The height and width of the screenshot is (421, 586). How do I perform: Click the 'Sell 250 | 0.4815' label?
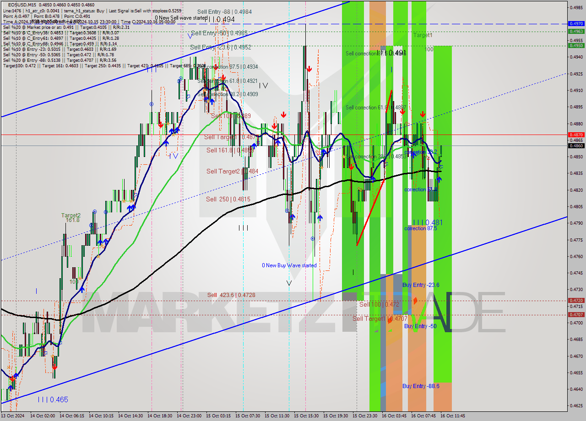pos(228,199)
